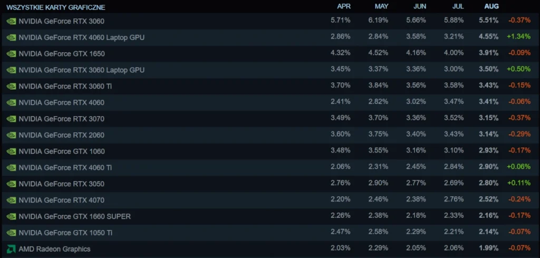Select the APR column header
This screenshot has height=258, width=540.
[x=344, y=6]
